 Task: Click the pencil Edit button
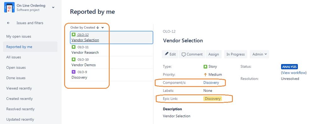pyautogui.click(x=170, y=54)
